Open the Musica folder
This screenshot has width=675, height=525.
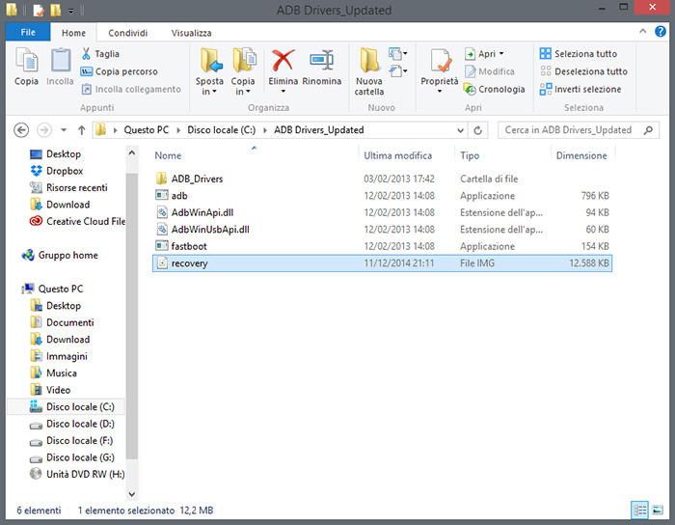(x=53, y=373)
